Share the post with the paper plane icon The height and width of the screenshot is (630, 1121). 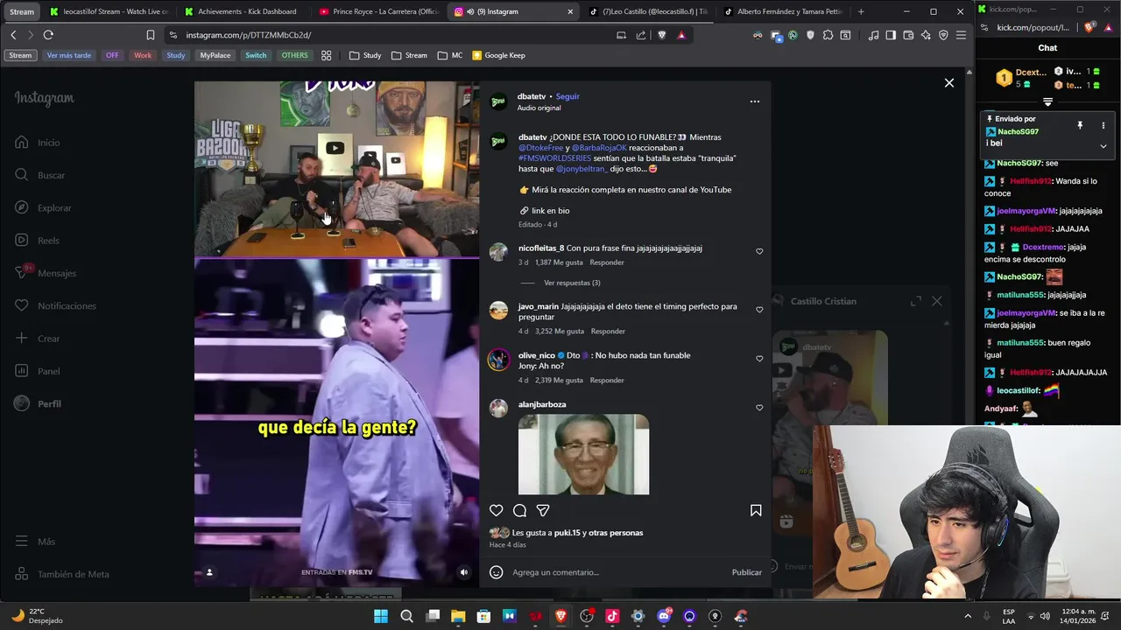coord(543,510)
